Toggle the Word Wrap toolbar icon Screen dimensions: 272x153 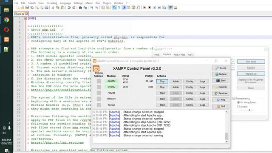114,8
